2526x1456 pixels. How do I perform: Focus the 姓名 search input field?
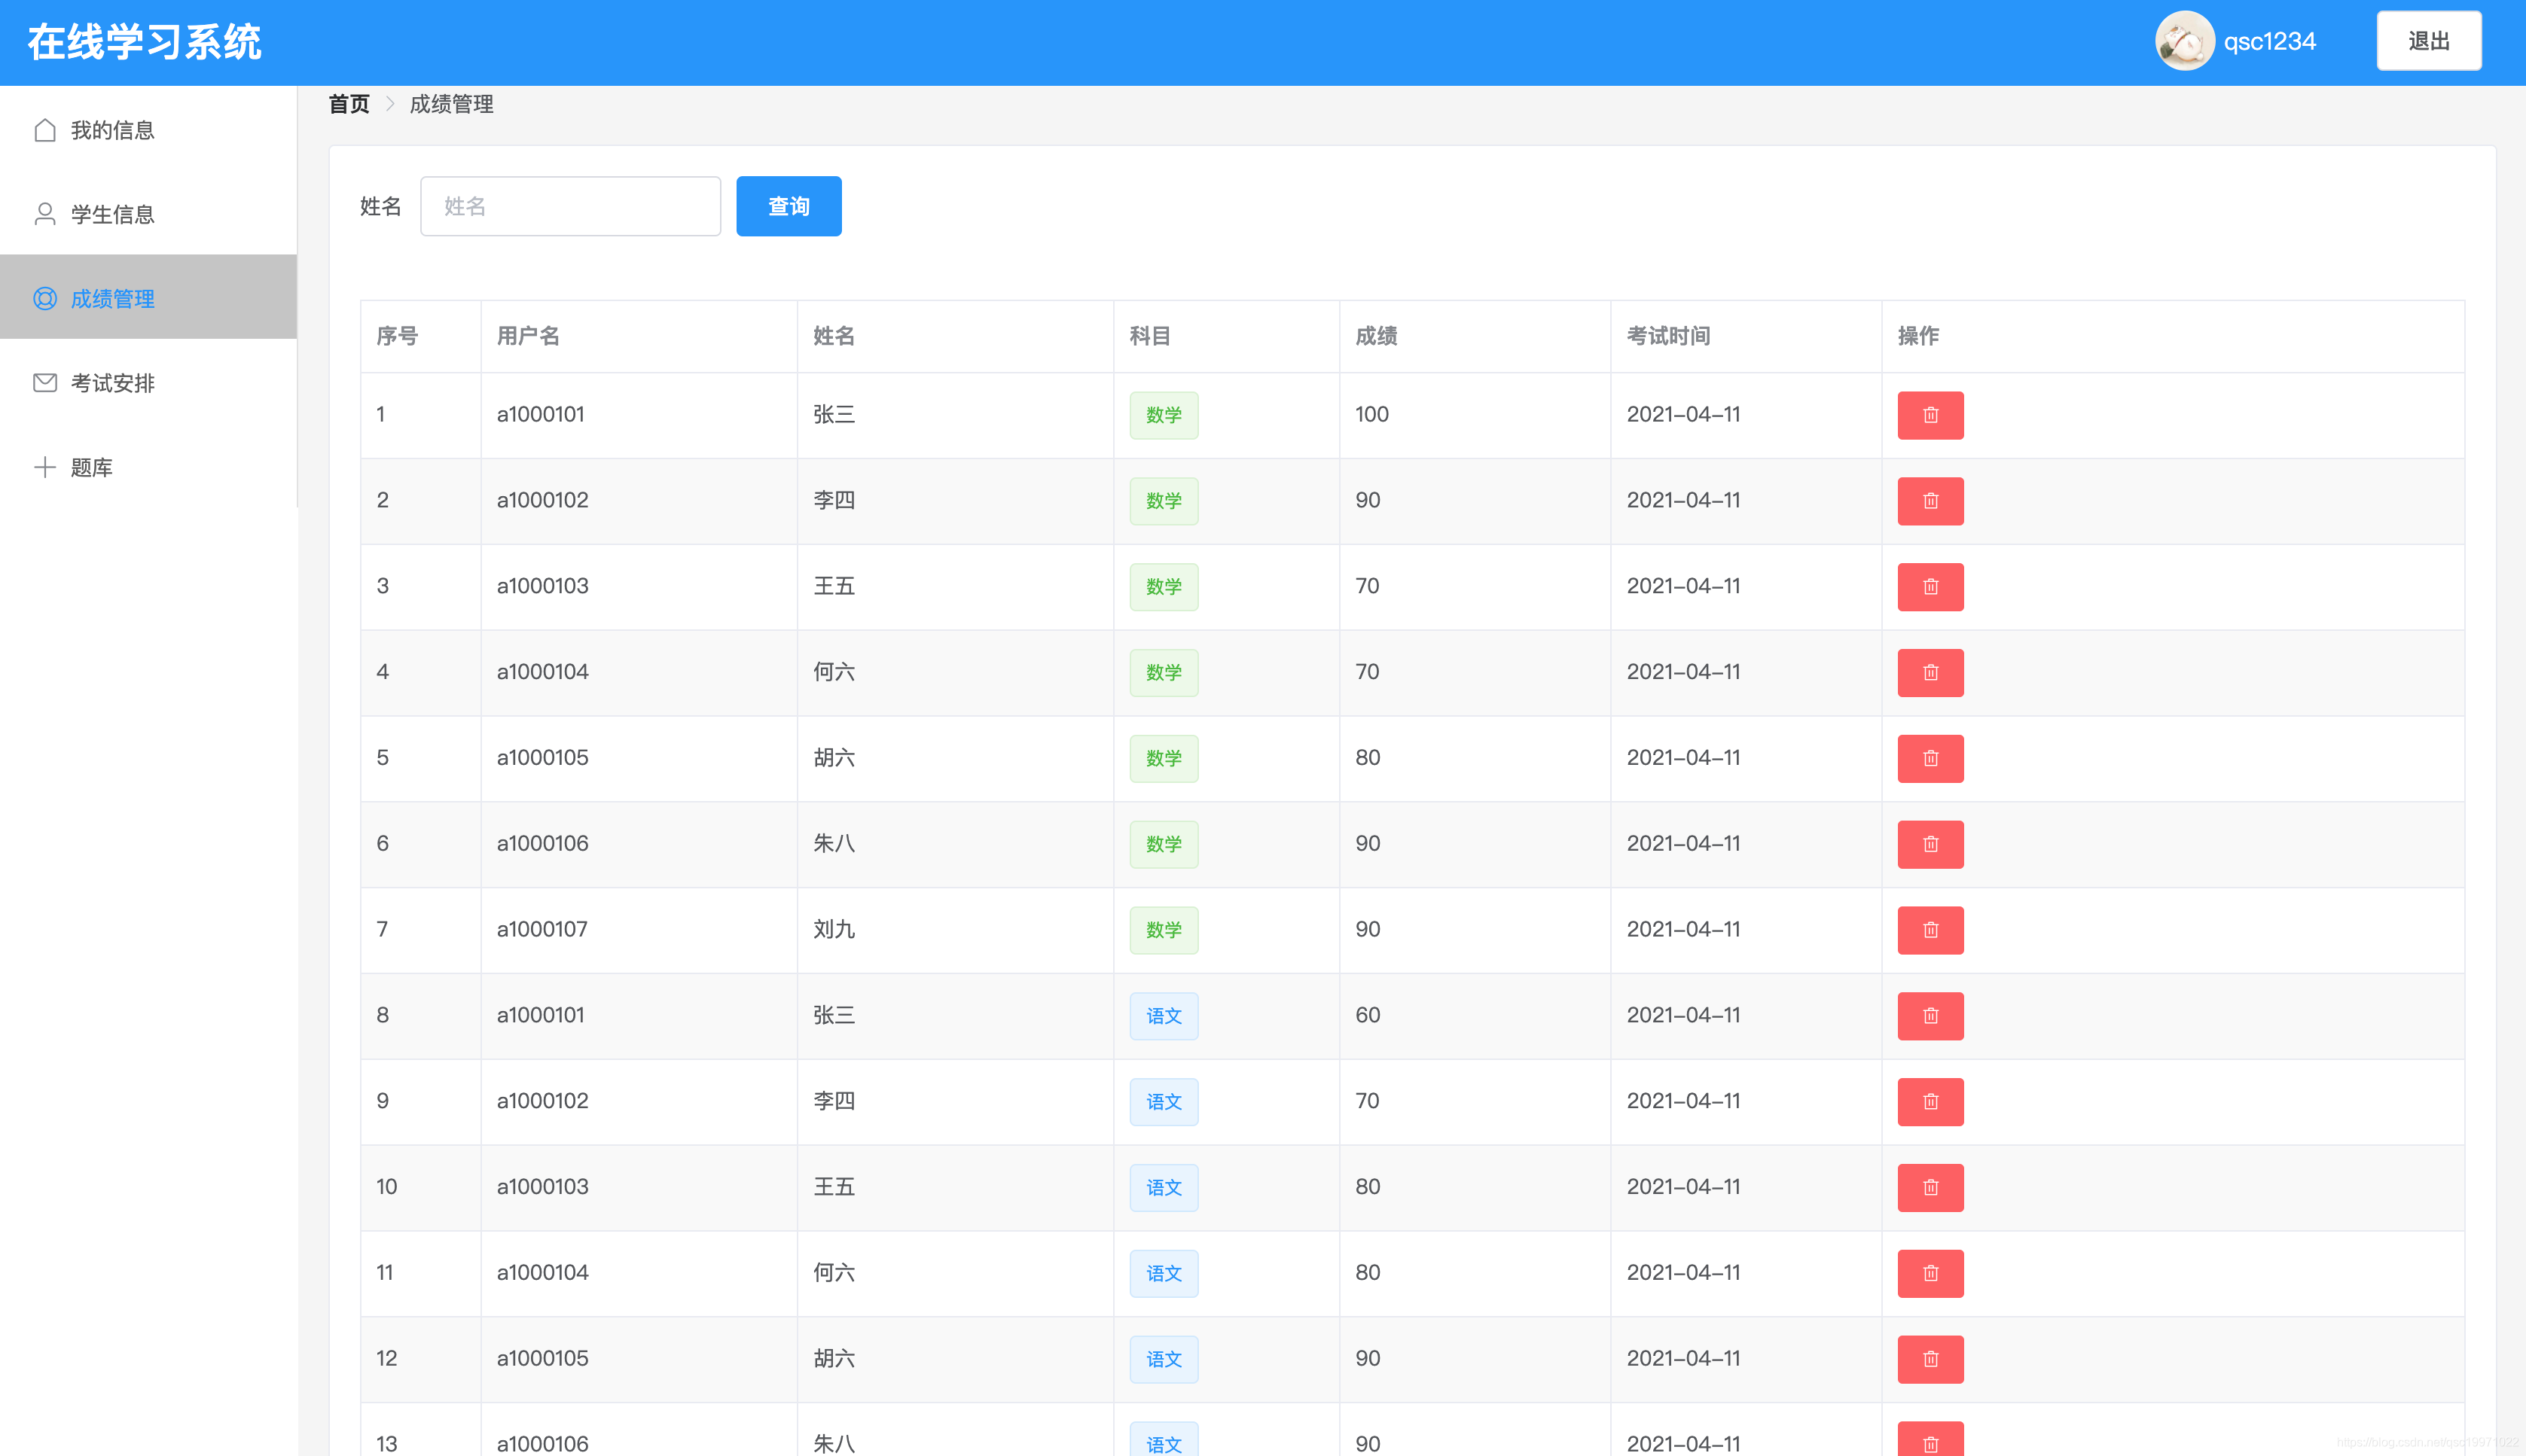point(570,206)
